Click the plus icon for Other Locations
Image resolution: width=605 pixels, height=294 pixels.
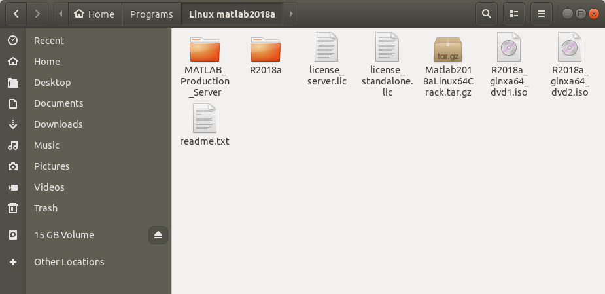click(12, 261)
